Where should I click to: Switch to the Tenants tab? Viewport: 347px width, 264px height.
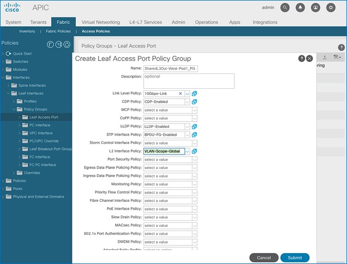pyautogui.click(x=38, y=22)
